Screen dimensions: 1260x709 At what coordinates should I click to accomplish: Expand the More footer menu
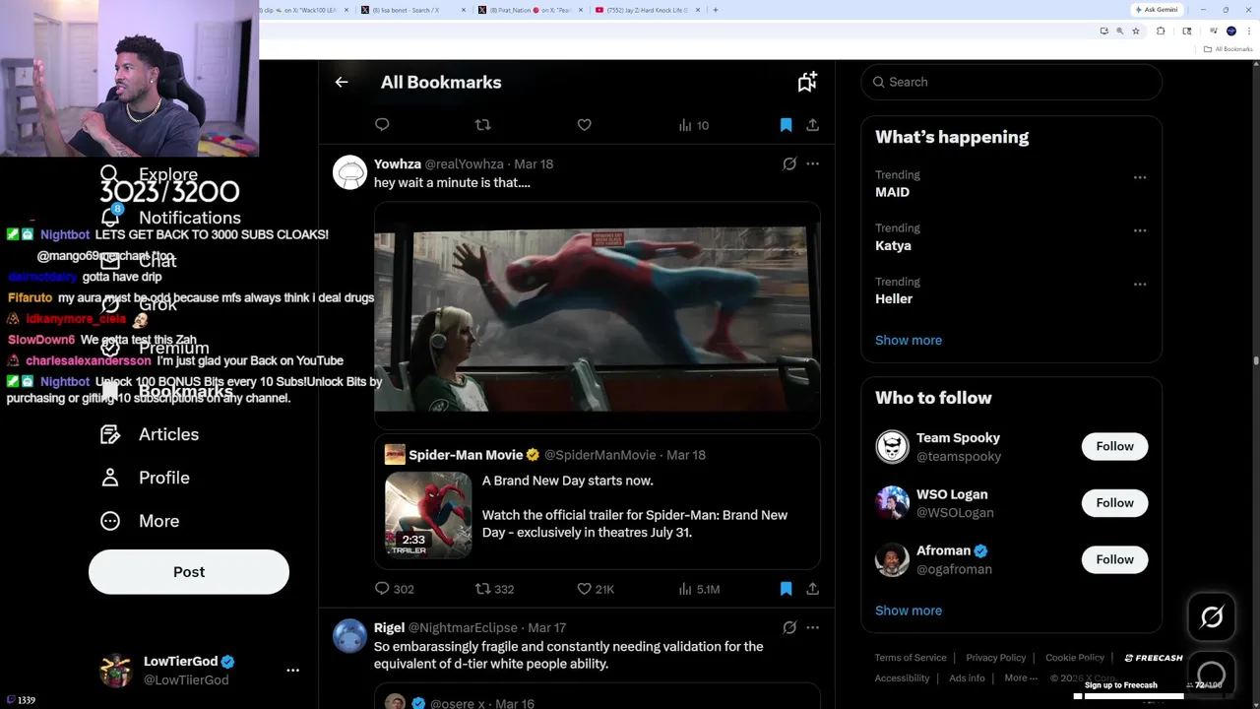(1021, 678)
